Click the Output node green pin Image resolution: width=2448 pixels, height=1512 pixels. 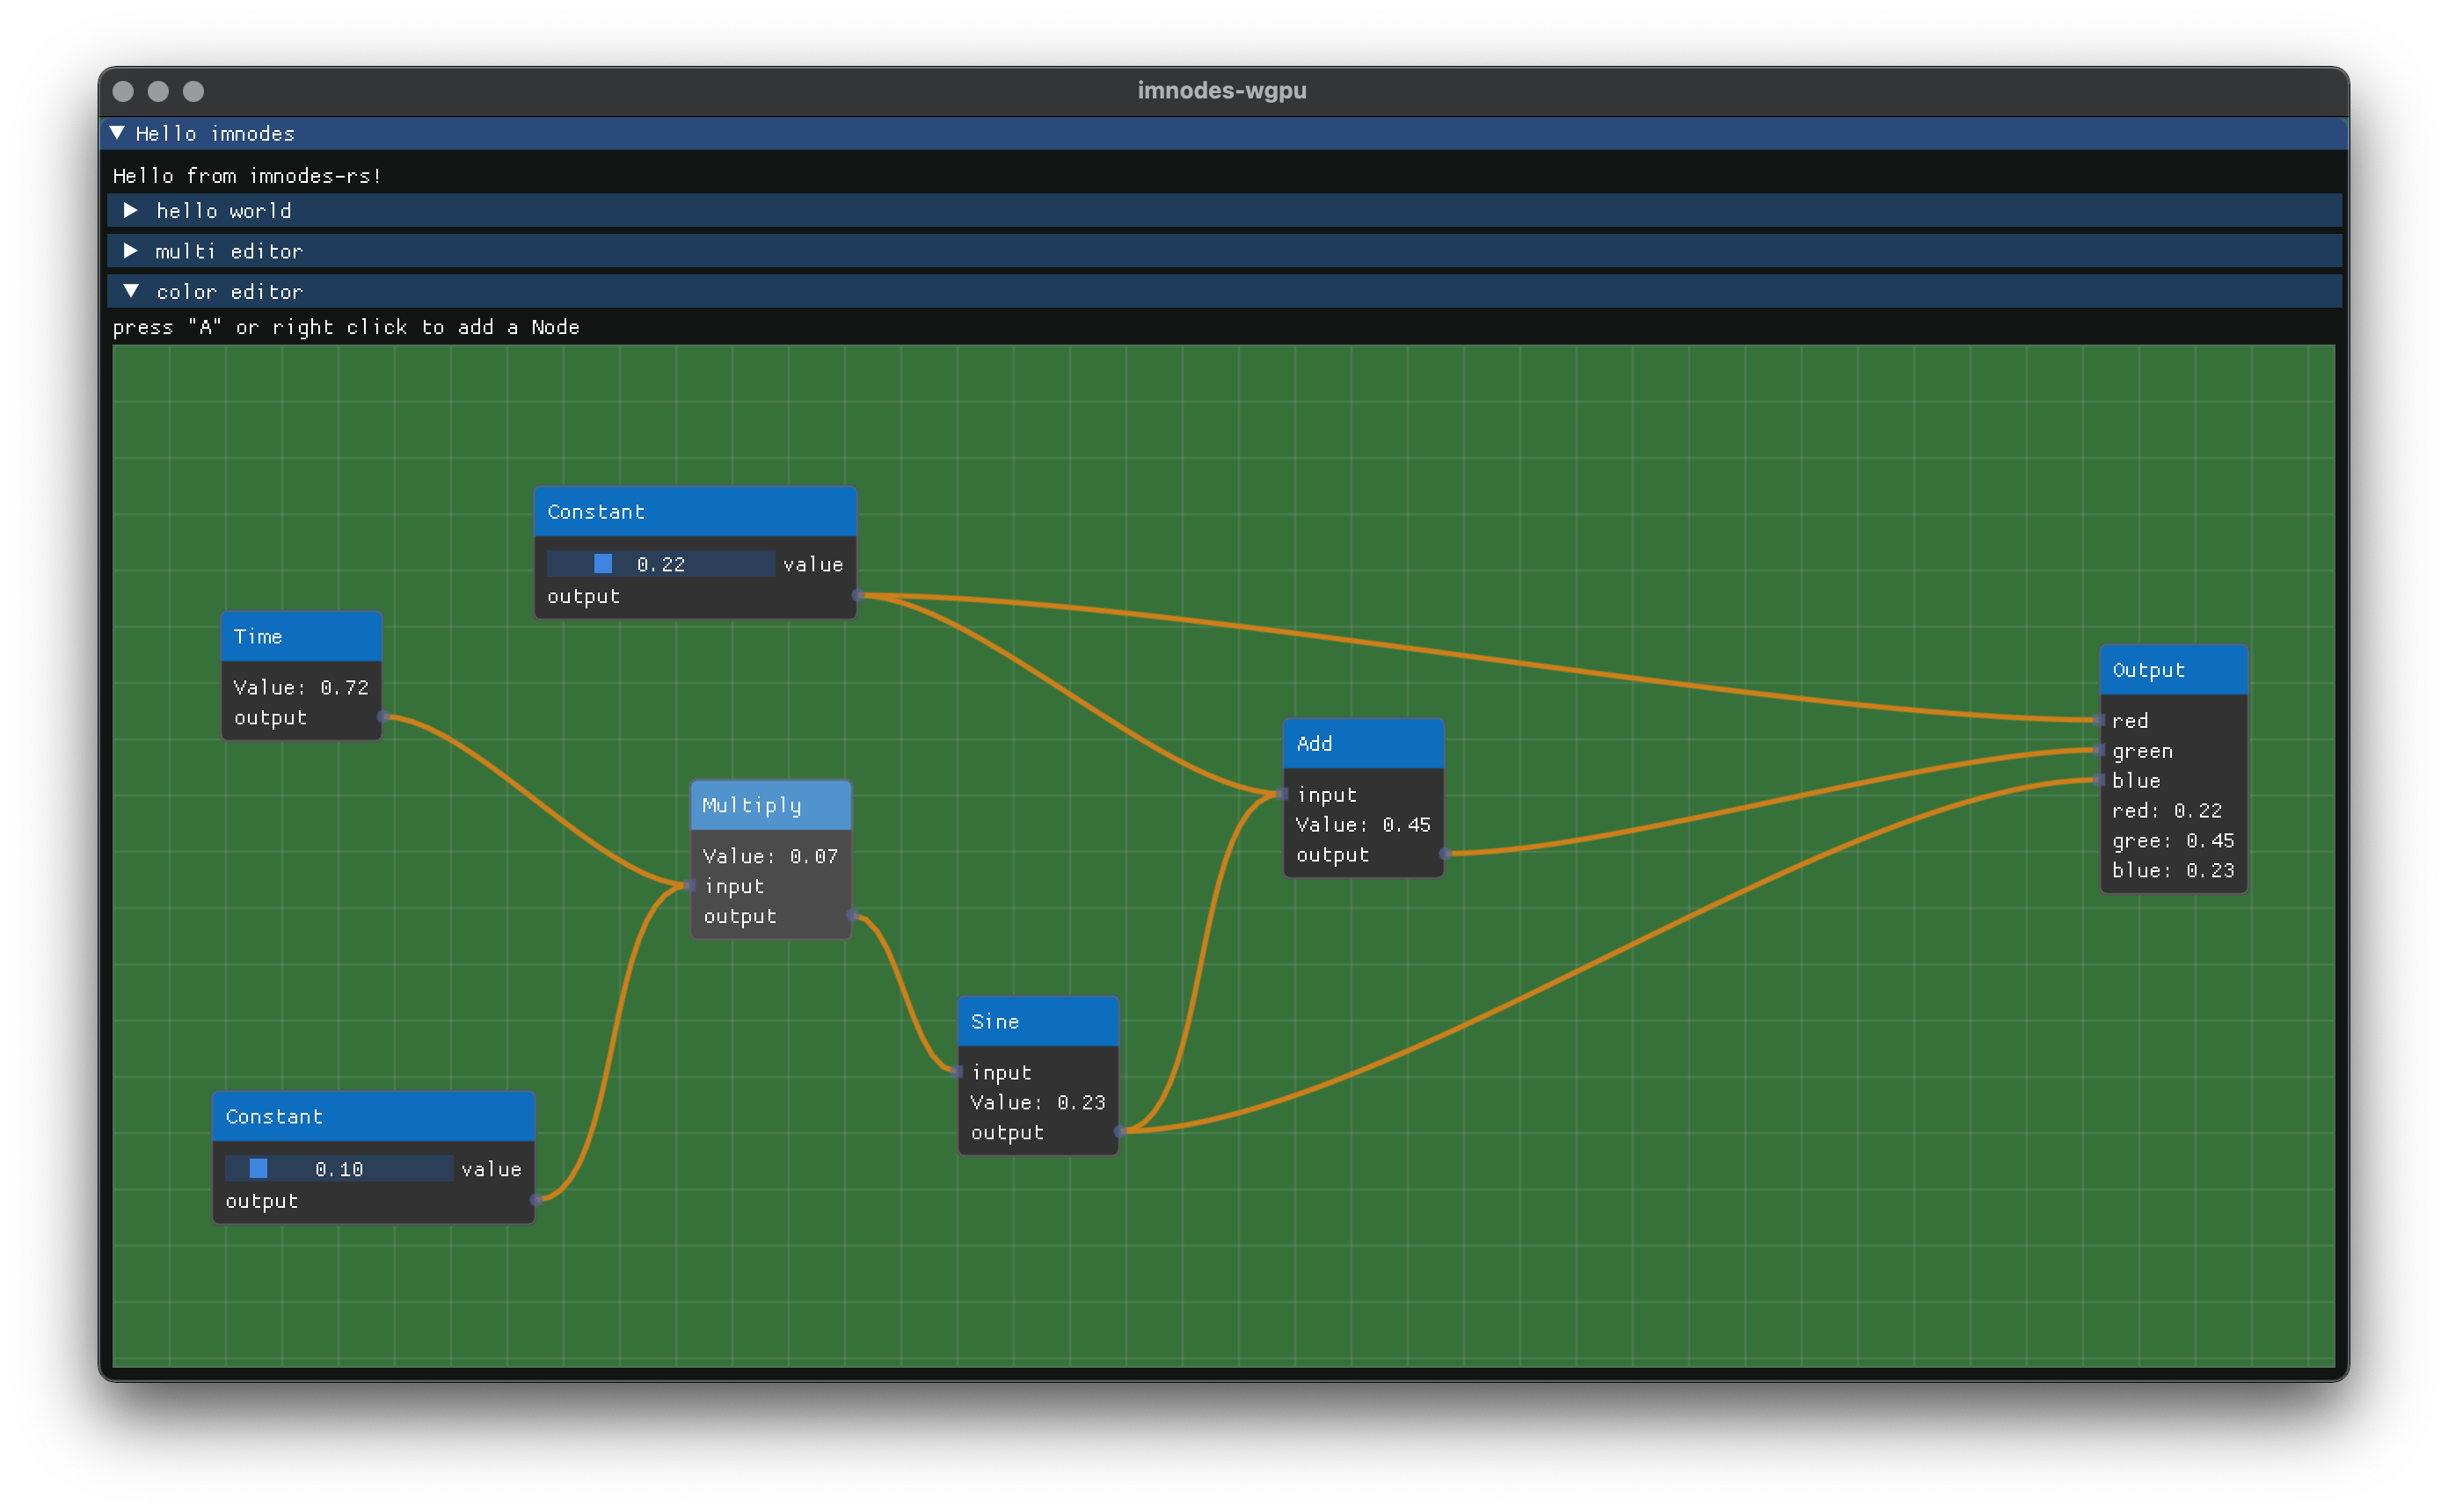pyautogui.click(x=2099, y=750)
